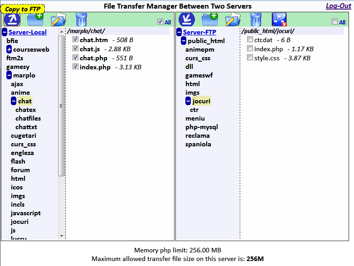Select the php-mysql FTP folder
The height and width of the screenshot is (266, 354).
pos(202,127)
